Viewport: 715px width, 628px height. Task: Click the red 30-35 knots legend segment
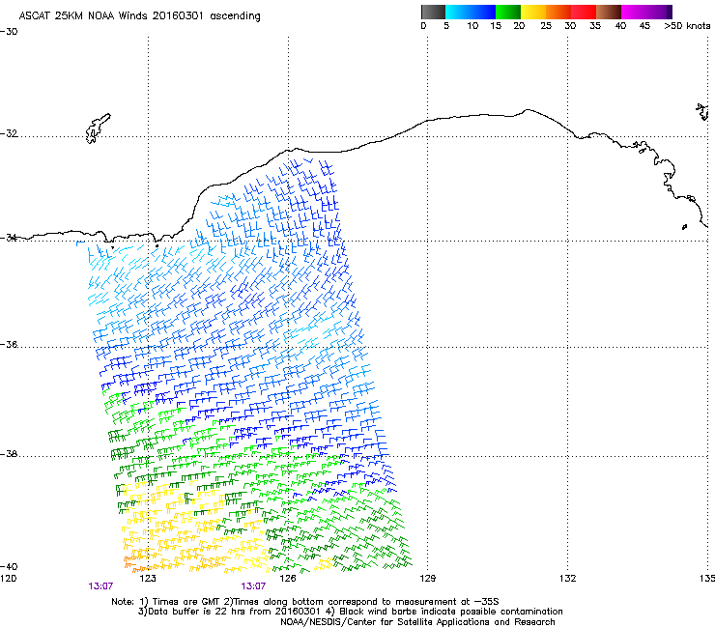point(584,12)
